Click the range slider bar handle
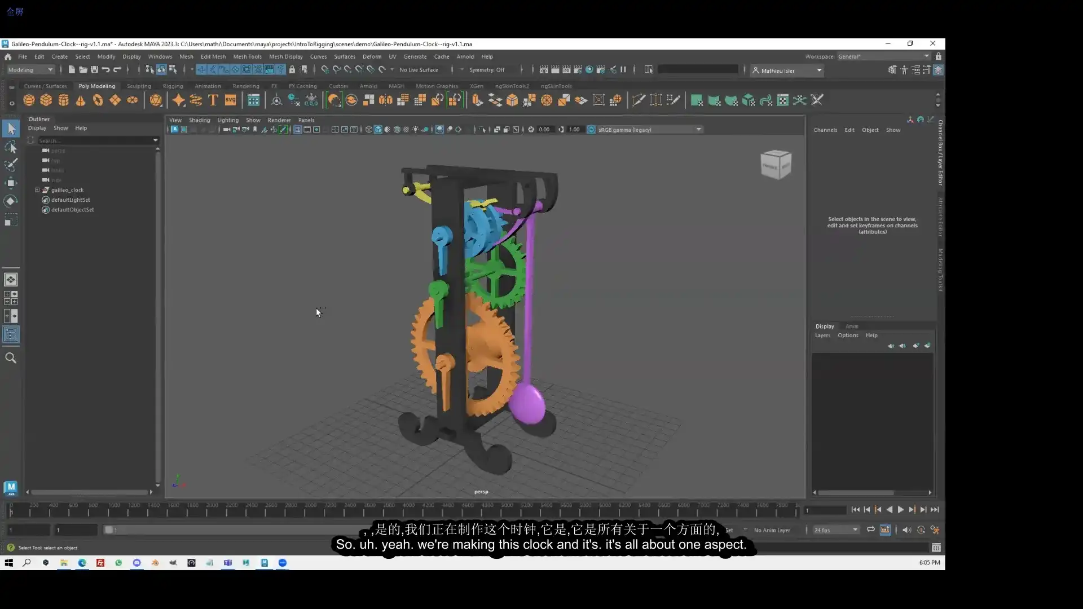The height and width of the screenshot is (609, 1083). (x=110, y=530)
